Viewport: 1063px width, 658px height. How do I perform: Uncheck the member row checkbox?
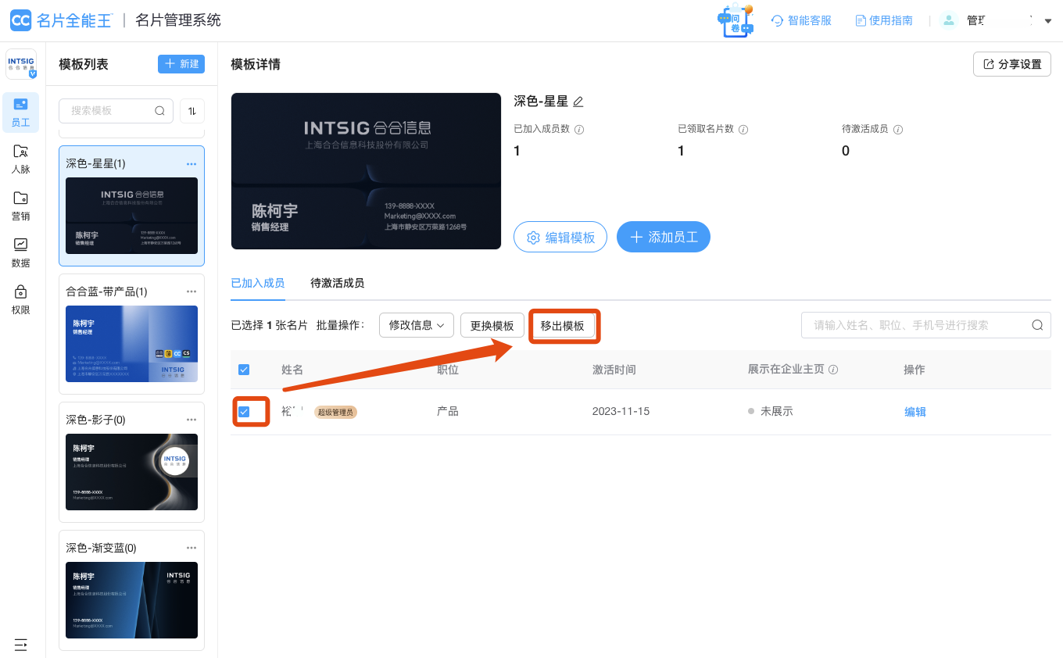pyautogui.click(x=244, y=412)
